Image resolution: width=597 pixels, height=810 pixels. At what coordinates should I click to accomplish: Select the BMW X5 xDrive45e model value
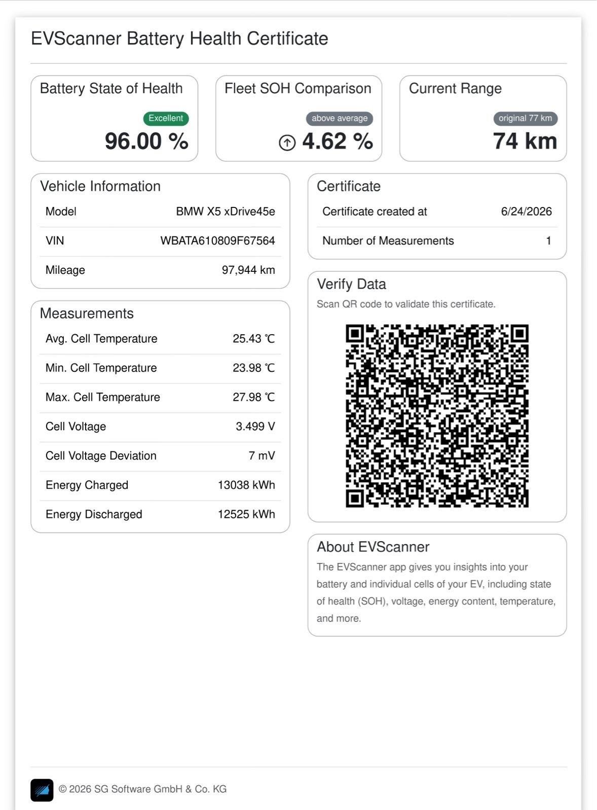226,212
